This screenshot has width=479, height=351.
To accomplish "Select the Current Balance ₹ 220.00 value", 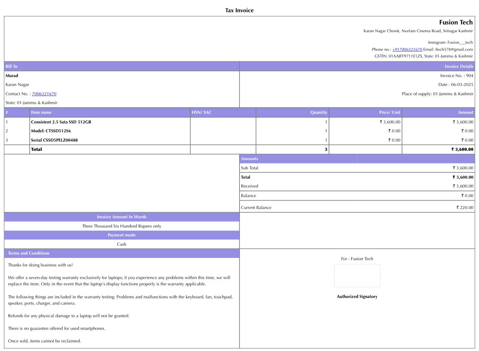I will (465, 208).
